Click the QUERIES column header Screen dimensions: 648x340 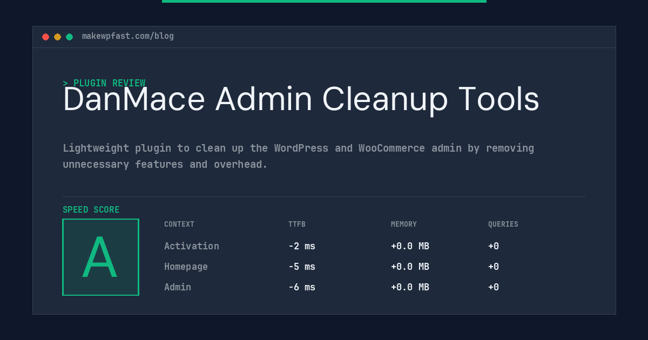coord(503,224)
